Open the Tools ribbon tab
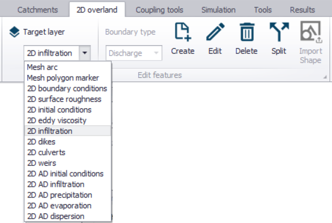The image size is (332, 223). pyautogui.click(x=263, y=10)
